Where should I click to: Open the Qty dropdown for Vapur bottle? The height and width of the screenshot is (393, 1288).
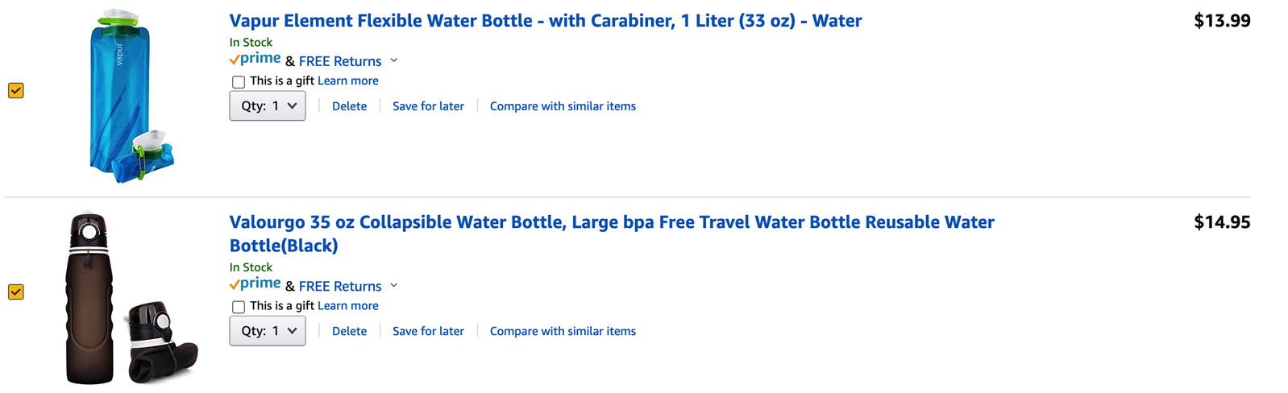(268, 106)
